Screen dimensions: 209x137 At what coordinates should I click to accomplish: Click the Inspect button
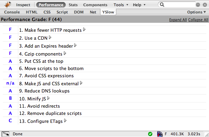point(23,5)
